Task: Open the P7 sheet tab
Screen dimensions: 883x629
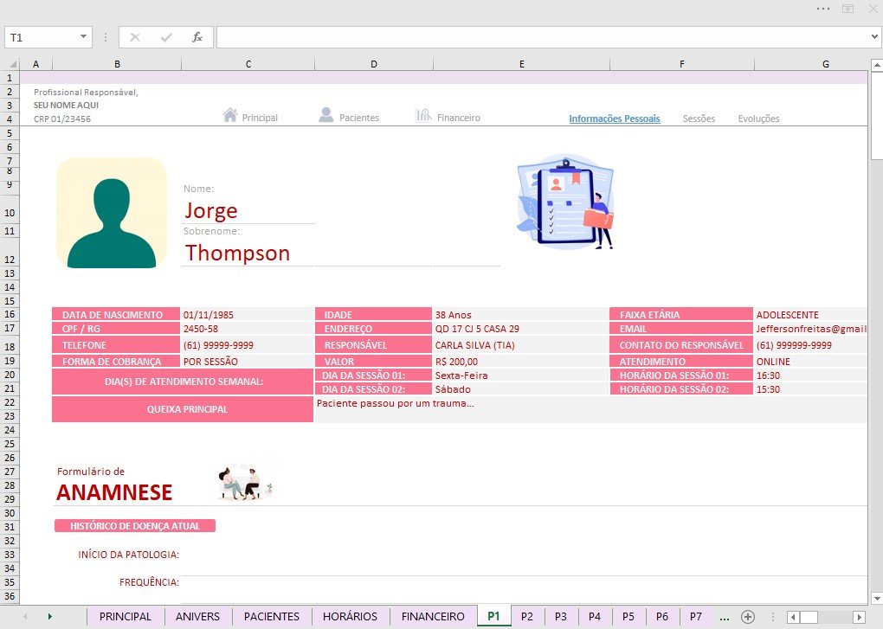Action: pyautogui.click(x=696, y=617)
